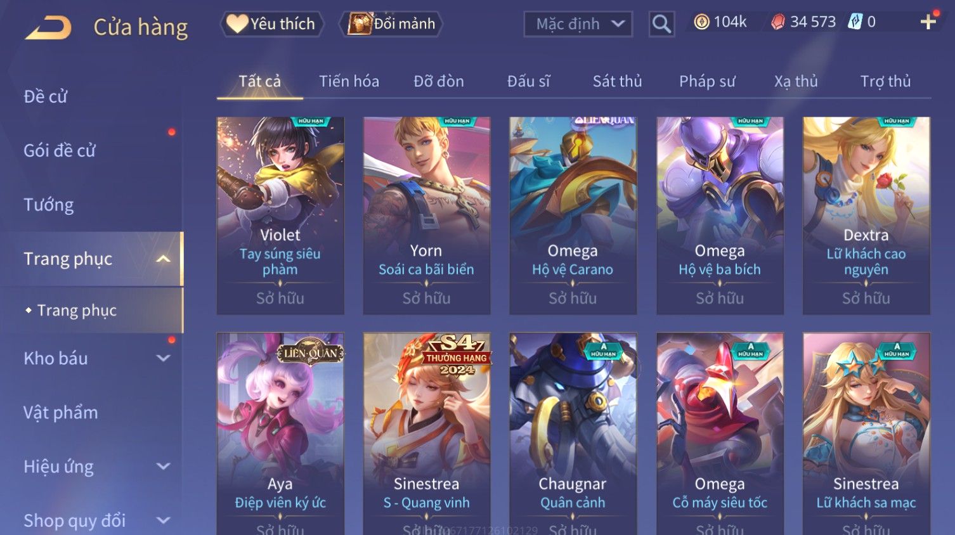This screenshot has height=535, width=955.
Task: Click the gold coin 104k icon
Action: tap(701, 22)
